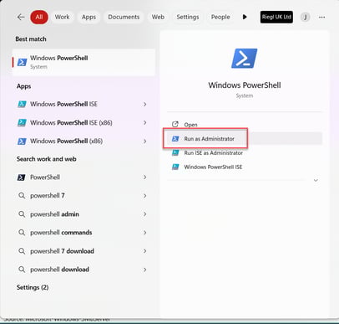Expand the powershell commands suggestion chevron

[x=145, y=233]
